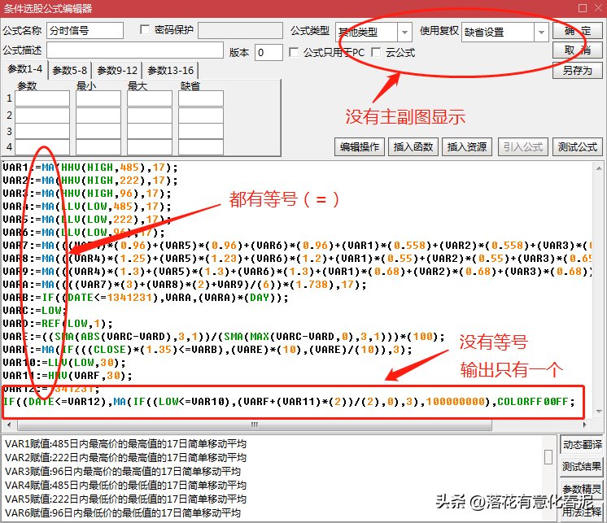This screenshot has height=523, width=607.
Task: Click the COLORFF00FF token in the code
Action: 533,402
